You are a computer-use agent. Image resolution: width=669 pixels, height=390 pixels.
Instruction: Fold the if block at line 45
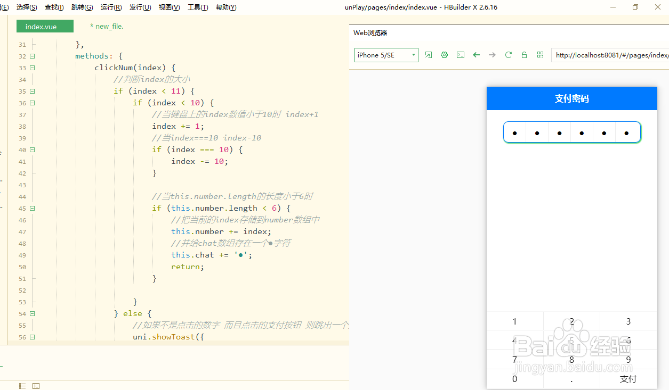[x=33, y=208]
